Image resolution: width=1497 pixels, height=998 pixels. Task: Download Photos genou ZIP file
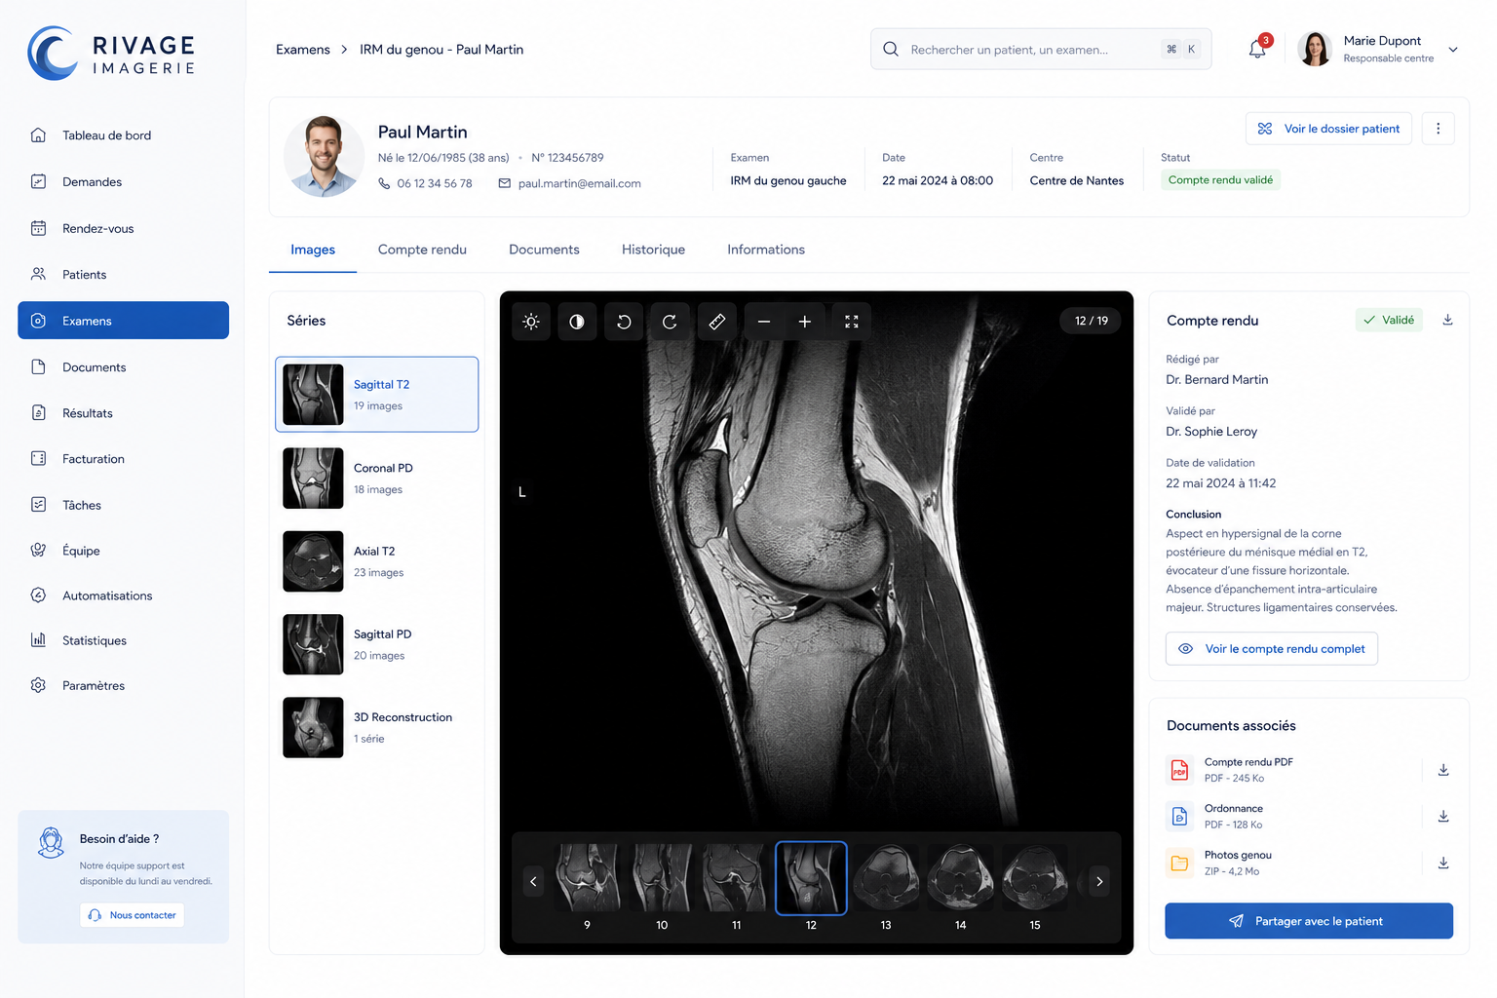(1443, 863)
